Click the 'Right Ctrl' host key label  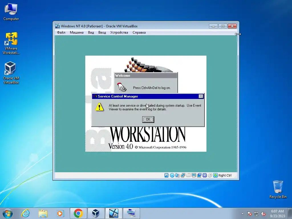[x=225, y=175]
